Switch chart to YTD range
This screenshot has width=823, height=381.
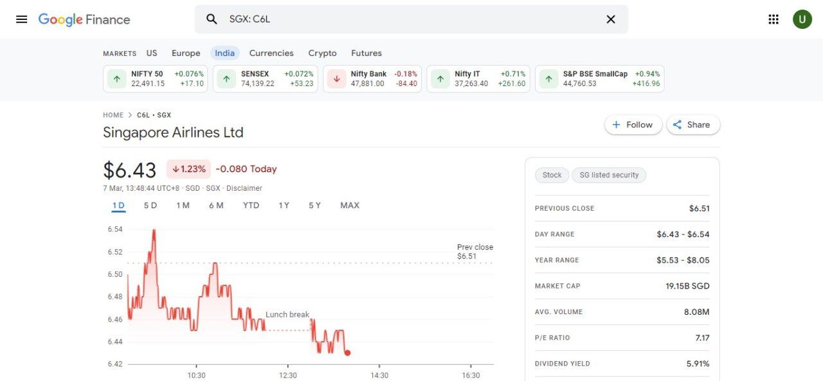coord(251,206)
